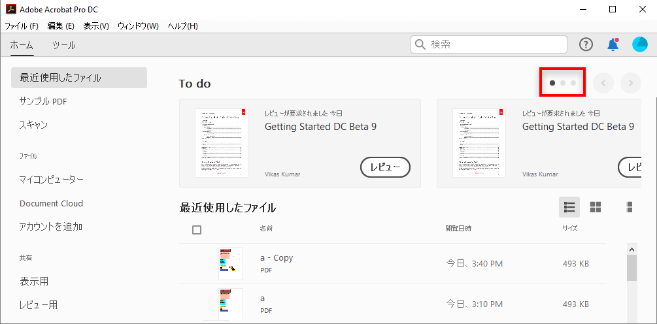Open 表示用 shared files
Image resolution: width=657 pixels, height=324 pixels.
pyautogui.click(x=34, y=282)
